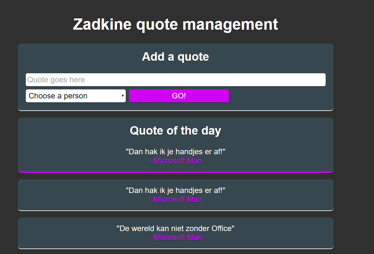Click the 'Zadkine quote management' page title

pos(175,25)
